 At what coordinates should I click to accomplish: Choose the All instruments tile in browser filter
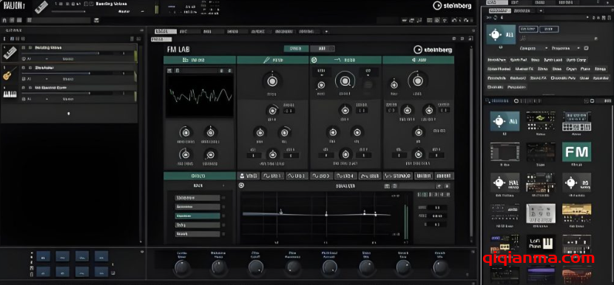click(501, 35)
